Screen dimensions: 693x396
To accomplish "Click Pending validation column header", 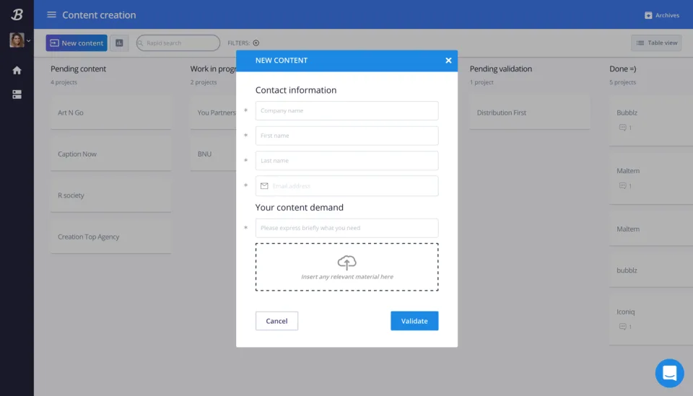I will click(501, 69).
